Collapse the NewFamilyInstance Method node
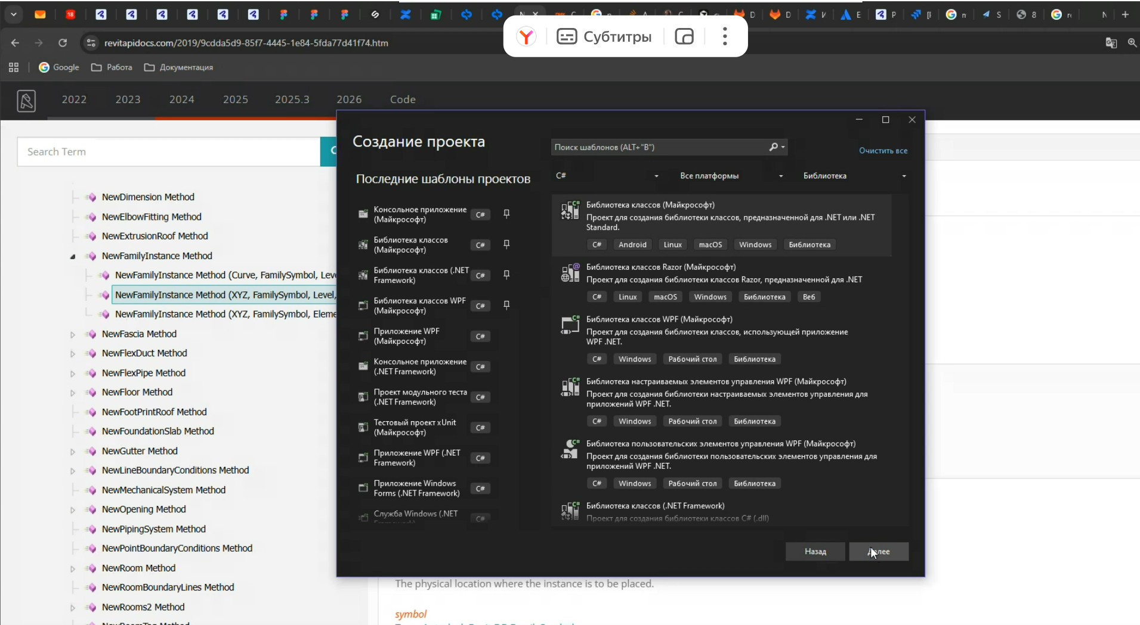The height and width of the screenshot is (625, 1140). (x=73, y=257)
